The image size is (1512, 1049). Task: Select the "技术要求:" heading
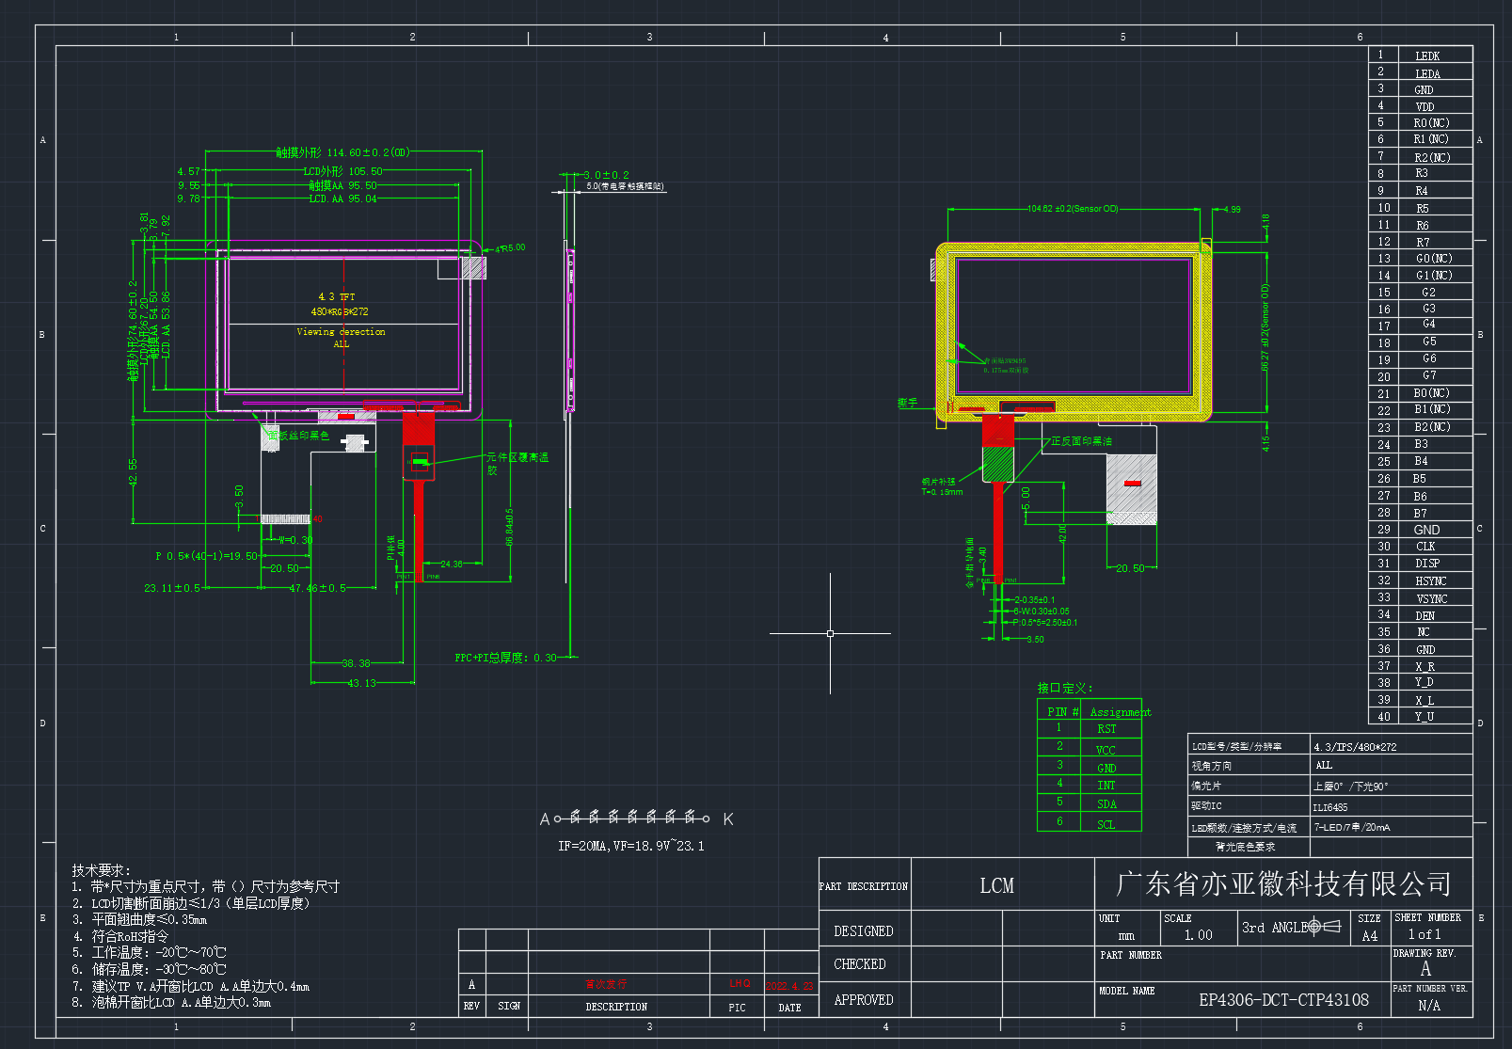tap(102, 870)
